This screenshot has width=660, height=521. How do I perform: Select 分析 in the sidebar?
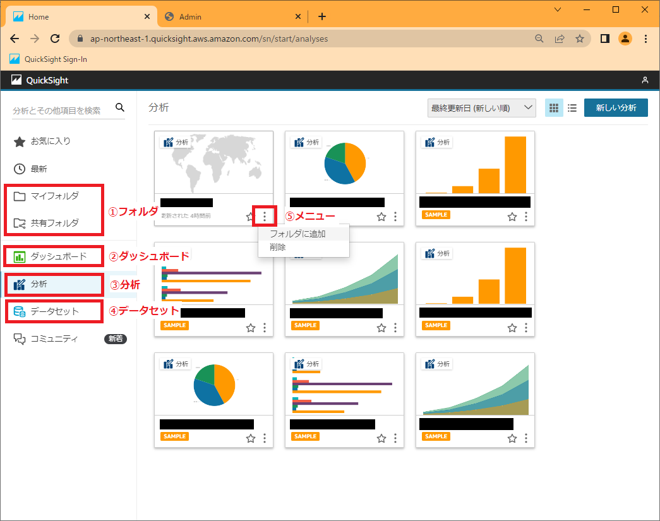click(x=30, y=284)
